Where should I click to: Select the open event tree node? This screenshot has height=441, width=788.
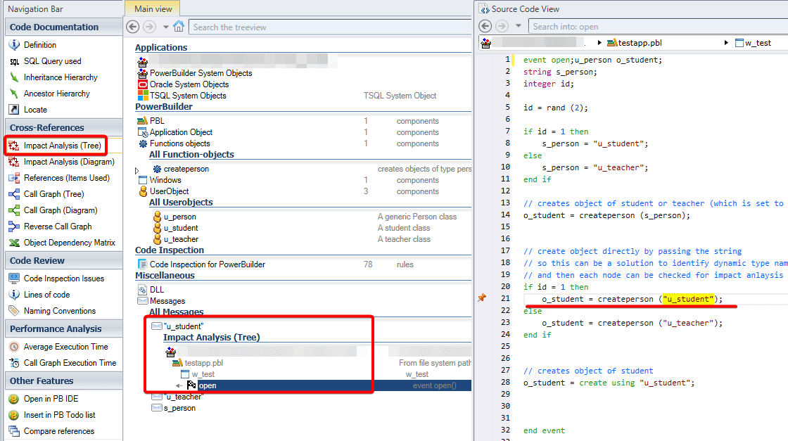207,385
